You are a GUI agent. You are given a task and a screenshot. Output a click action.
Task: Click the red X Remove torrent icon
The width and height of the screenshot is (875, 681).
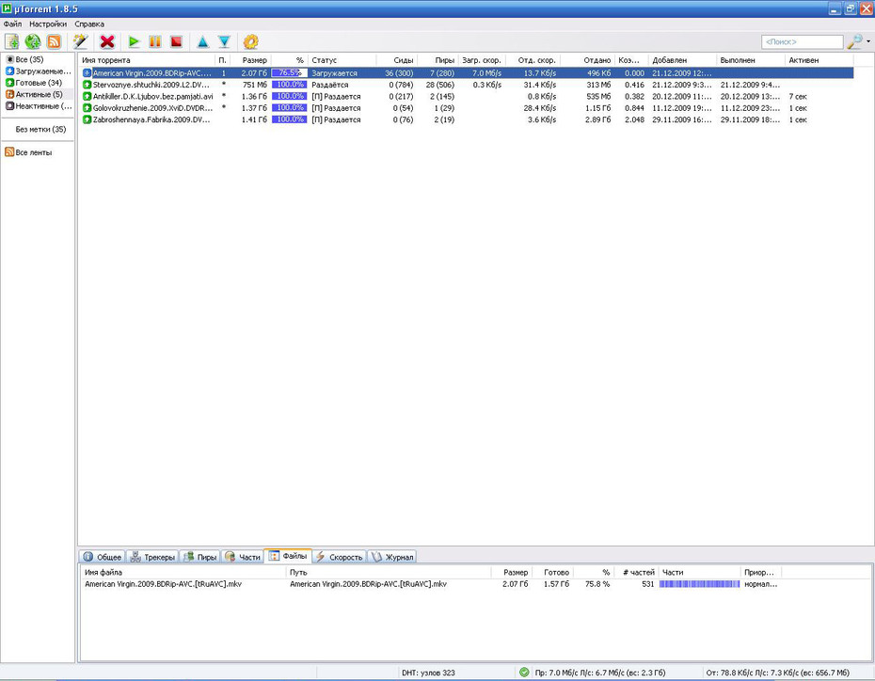(107, 41)
